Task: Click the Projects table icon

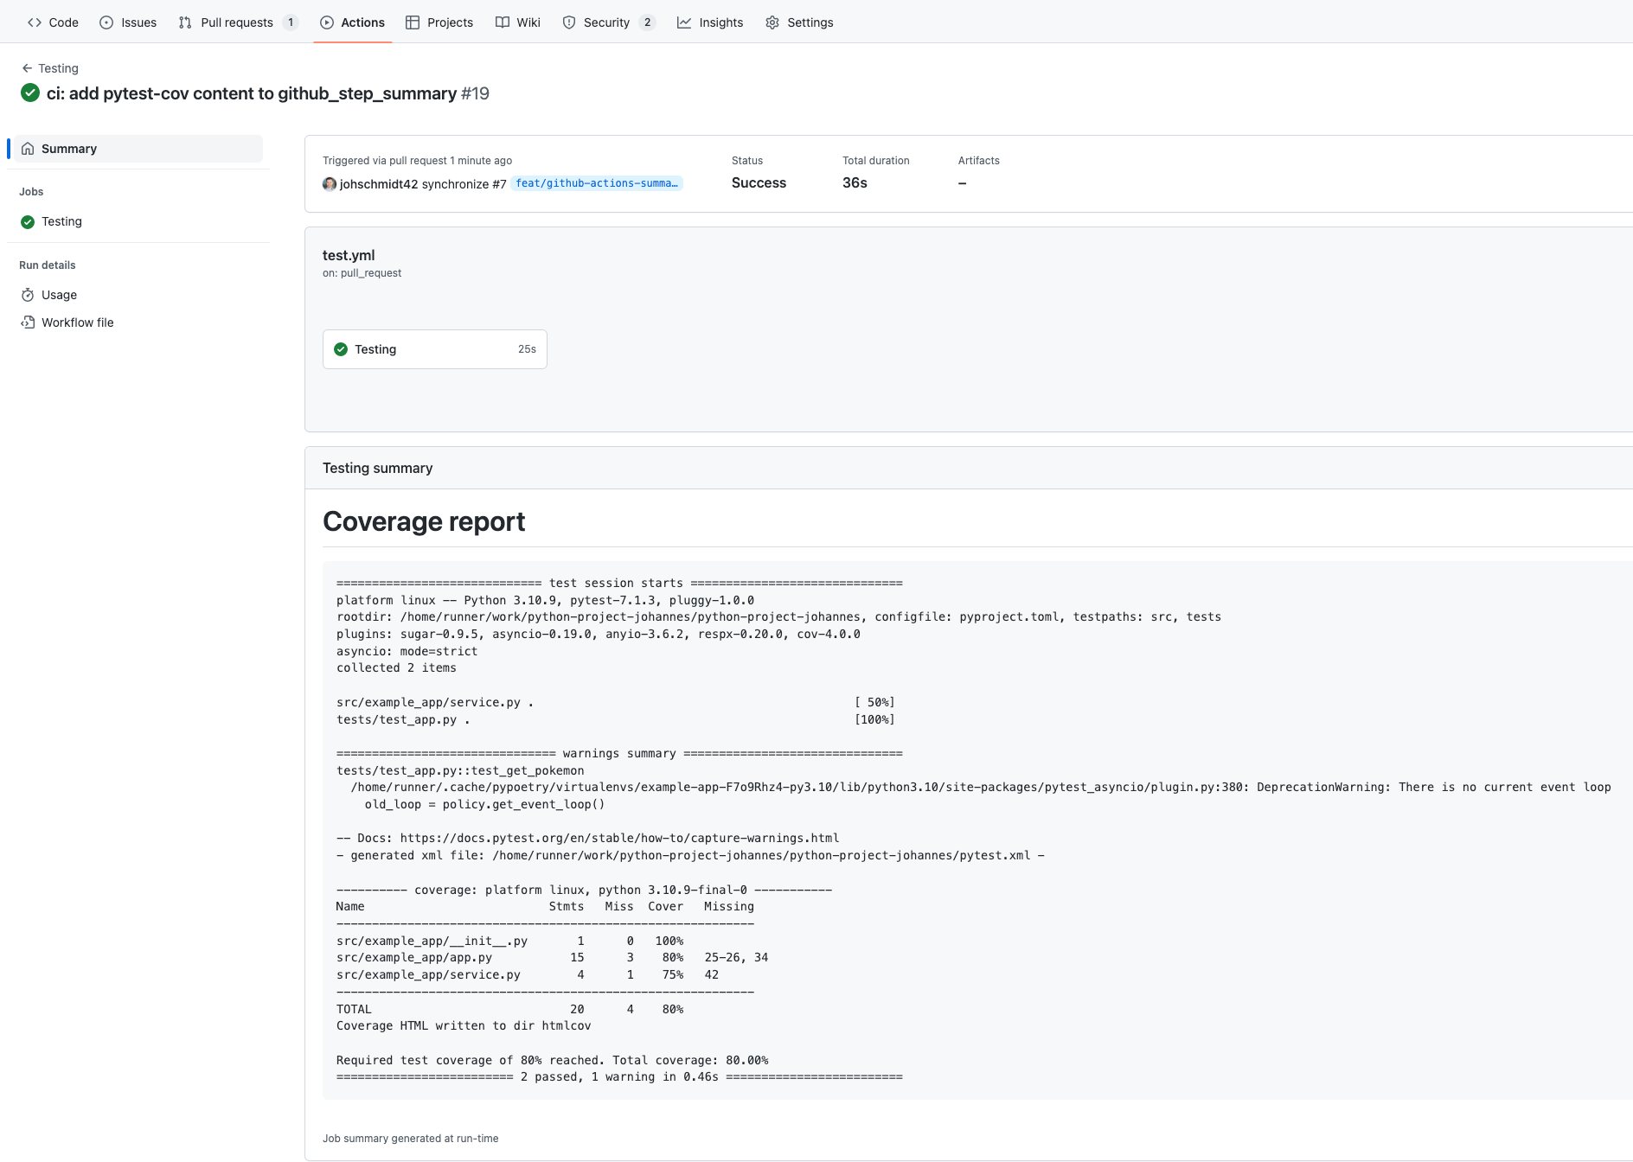Action: [x=413, y=22]
